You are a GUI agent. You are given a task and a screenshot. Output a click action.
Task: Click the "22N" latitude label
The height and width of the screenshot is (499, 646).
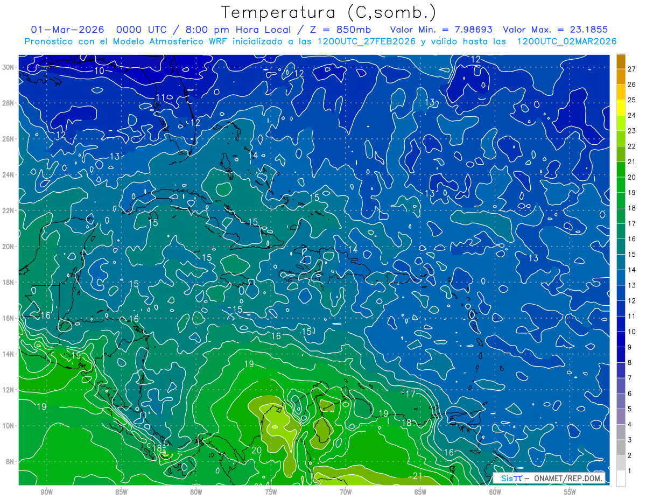(x=9, y=210)
